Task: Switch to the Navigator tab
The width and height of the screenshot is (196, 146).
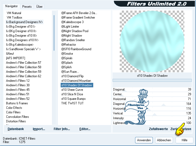Action: click(11, 6)
